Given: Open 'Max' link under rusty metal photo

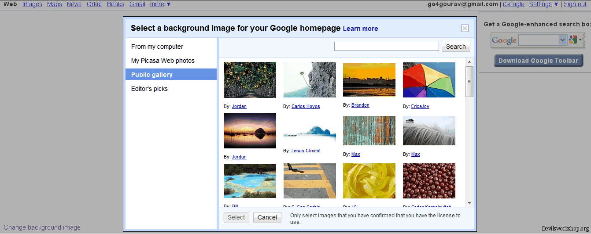Looking at the screenshot, I should (356, 155).
